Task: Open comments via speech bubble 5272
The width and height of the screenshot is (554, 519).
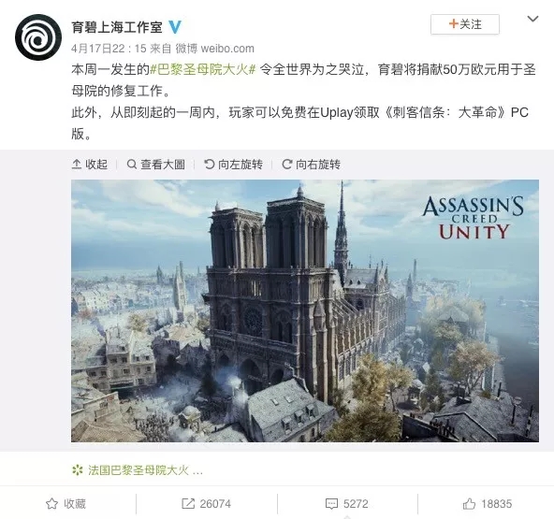Action: coord(346,504)
